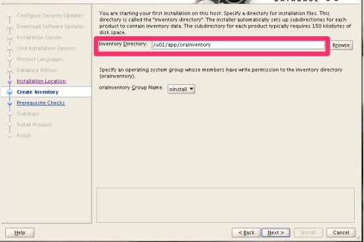Open the oraInventory Group Name dropdown
The width and height of the screenshot is (364, 242).
tap(181, 89)
